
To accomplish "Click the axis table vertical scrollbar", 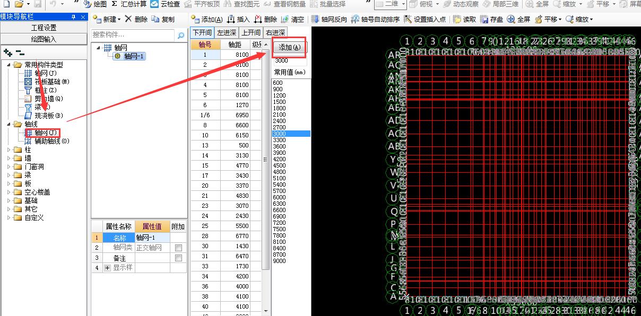I will point(266,159).
